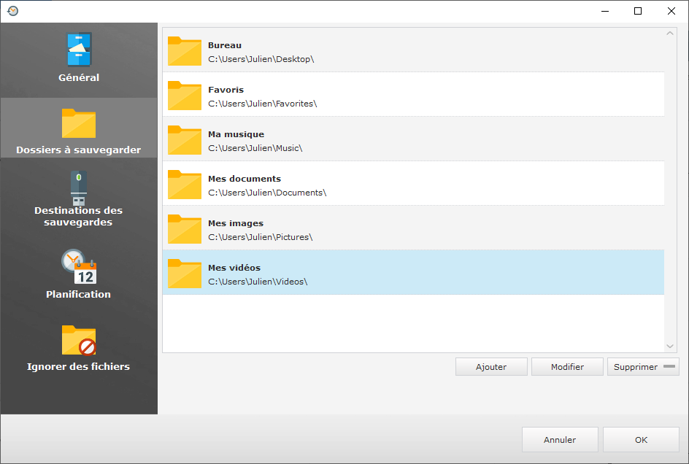Confirm with the OK button
The image size is (689, 464).
coord(641,439)
